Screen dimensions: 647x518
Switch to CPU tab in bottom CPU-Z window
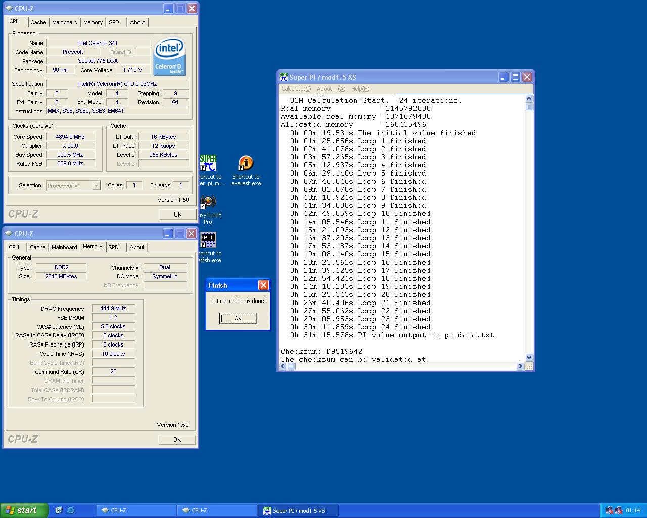pyautogui.click(x=14, y=247)
